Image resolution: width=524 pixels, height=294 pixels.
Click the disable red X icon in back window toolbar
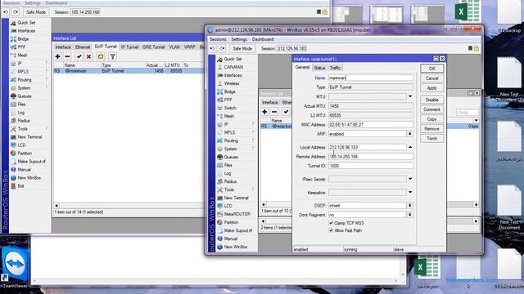88,56
